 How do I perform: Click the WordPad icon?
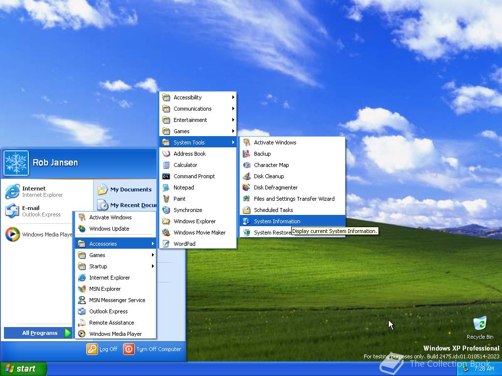point(166,244)
